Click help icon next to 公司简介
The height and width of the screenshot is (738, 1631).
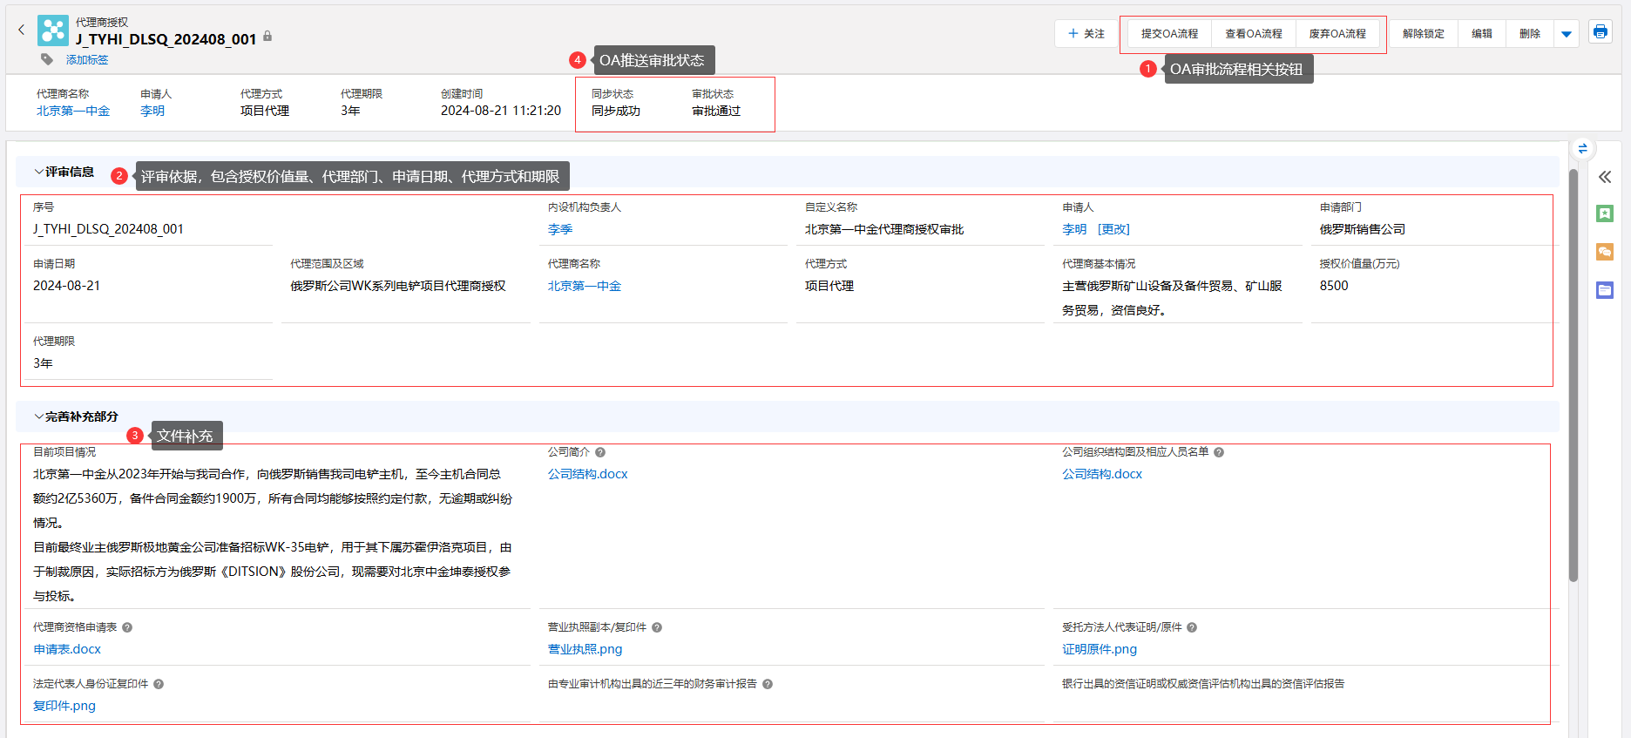click(600, 452)
